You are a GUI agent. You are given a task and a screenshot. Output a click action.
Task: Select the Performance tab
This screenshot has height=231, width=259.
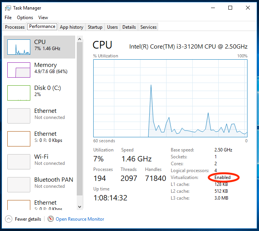point(42,26)
